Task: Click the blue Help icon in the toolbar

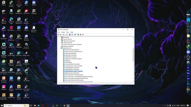Action: [x=70, y=35]
